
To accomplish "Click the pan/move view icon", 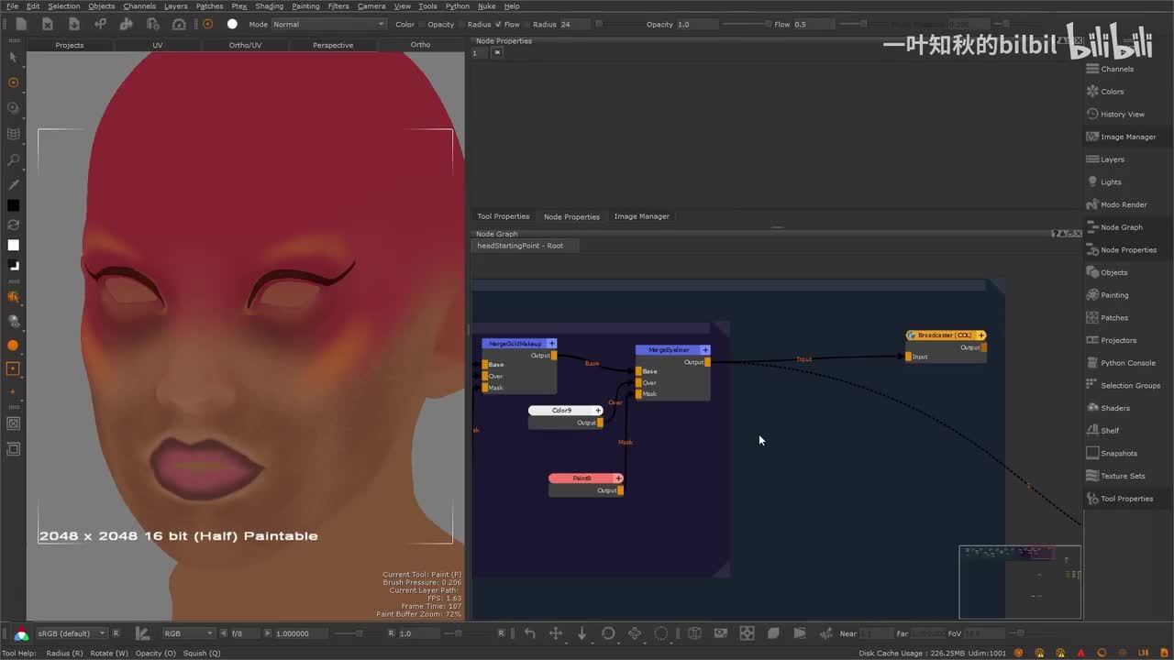I will (555, 633).
